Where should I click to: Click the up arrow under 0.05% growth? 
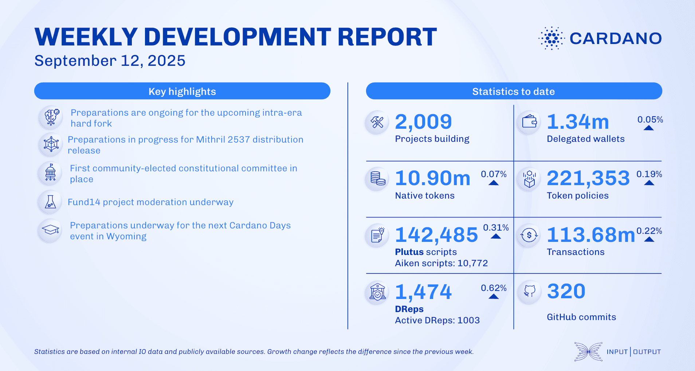[x=648, y=128]
